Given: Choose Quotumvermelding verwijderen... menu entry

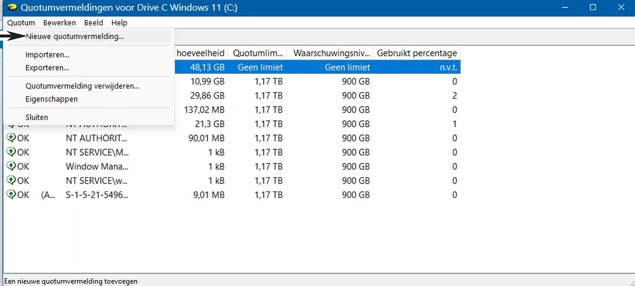Looking at the screenshot, I should 82,86.
